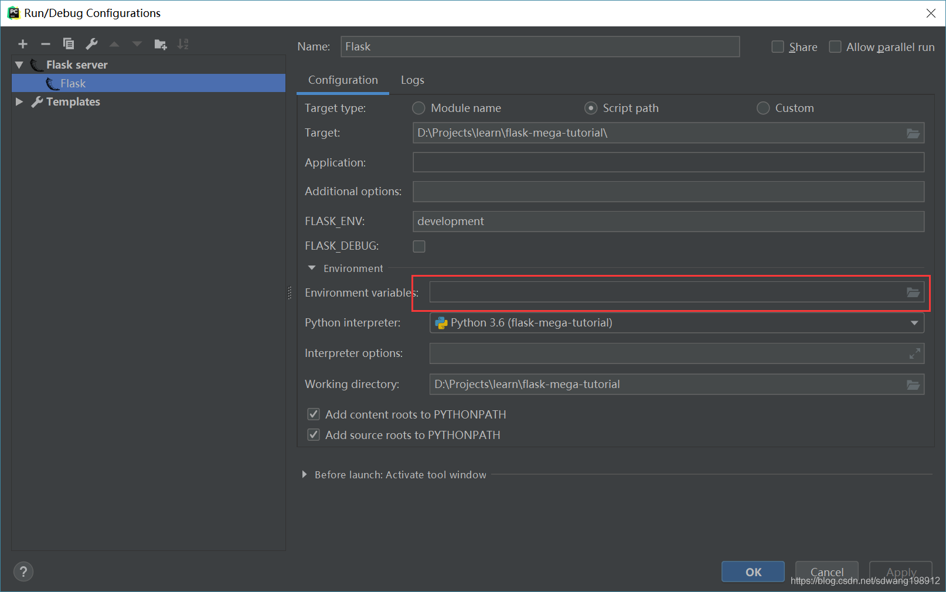The image size is (946, 592).
Task: Uncheck Add content roots to PYTHONPATH
Action: pyautogui.click(x=314, y=414)
